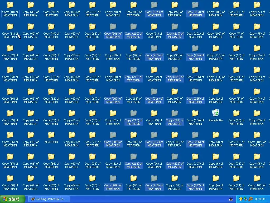Select Copy (211) of MEATSPIN folder
This screenshot has height=203, width=270.
tap(133, 74)
